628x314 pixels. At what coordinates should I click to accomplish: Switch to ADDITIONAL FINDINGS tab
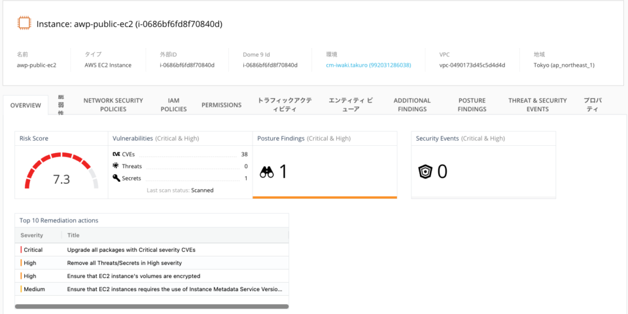coord(412,105)
